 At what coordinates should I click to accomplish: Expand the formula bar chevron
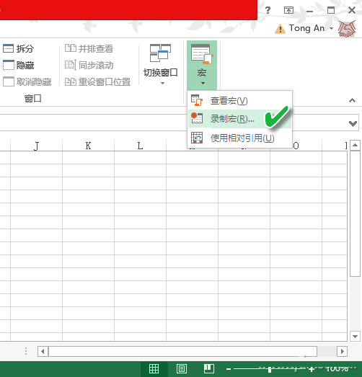click(x=353, y=123)
